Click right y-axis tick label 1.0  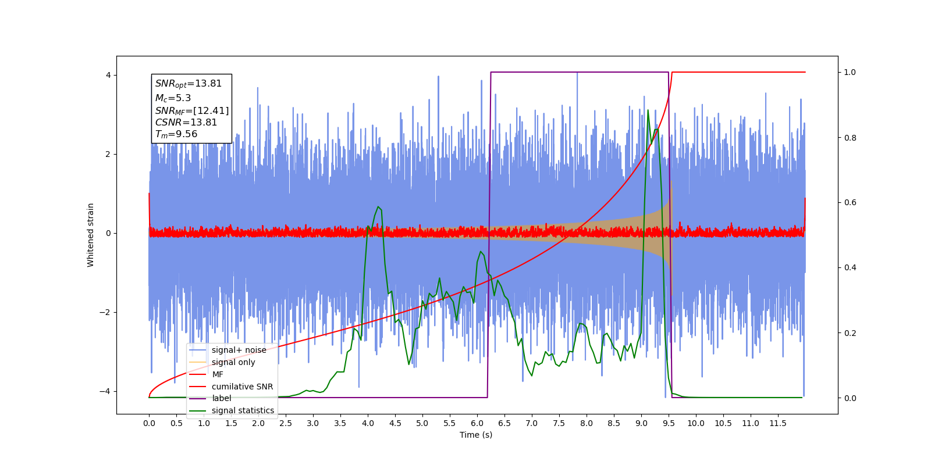click(x=850, y=72)
